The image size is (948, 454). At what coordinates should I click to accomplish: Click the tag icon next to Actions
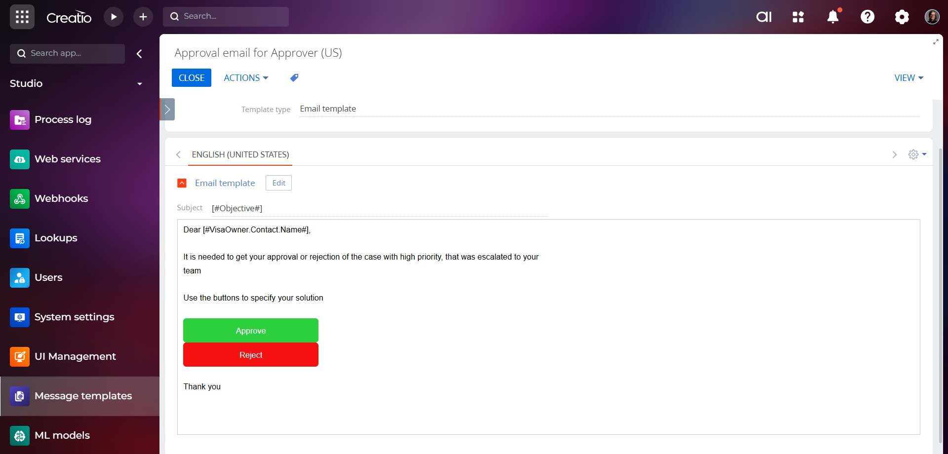(294, 77)
